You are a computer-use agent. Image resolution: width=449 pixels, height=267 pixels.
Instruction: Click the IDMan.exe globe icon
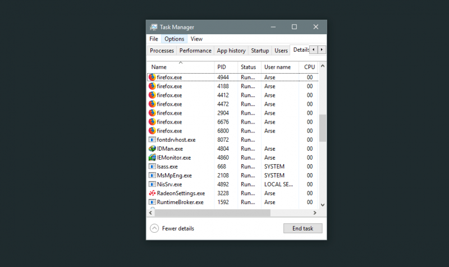click(x=152, y=148)
